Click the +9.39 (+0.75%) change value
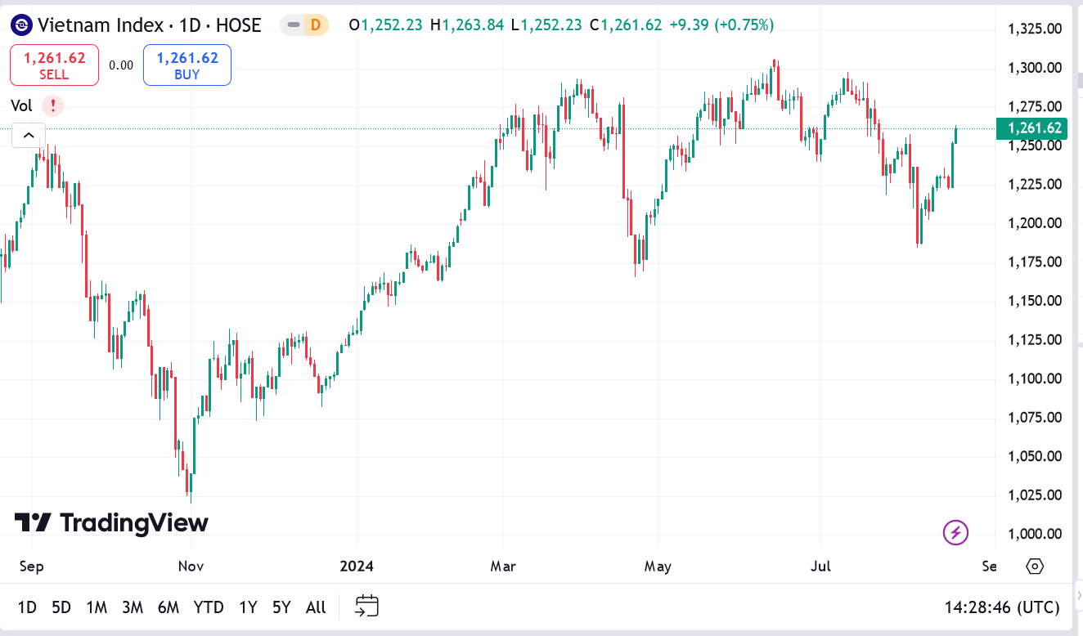This screenshot has width=1083, height=636. pyautogui.click(x=721, y=25)
